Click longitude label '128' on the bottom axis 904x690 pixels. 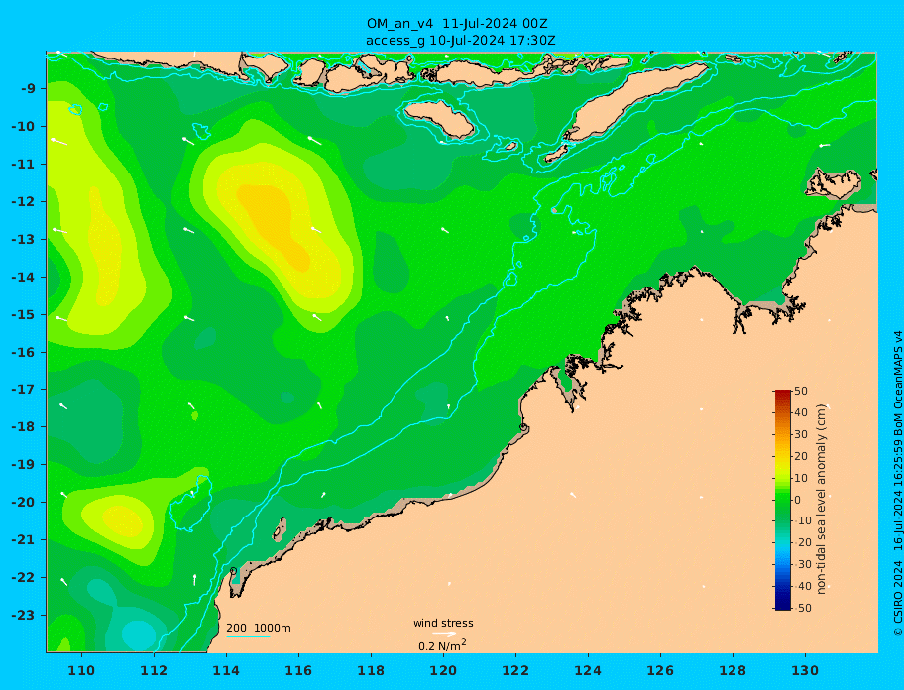[x=733, y=670]
